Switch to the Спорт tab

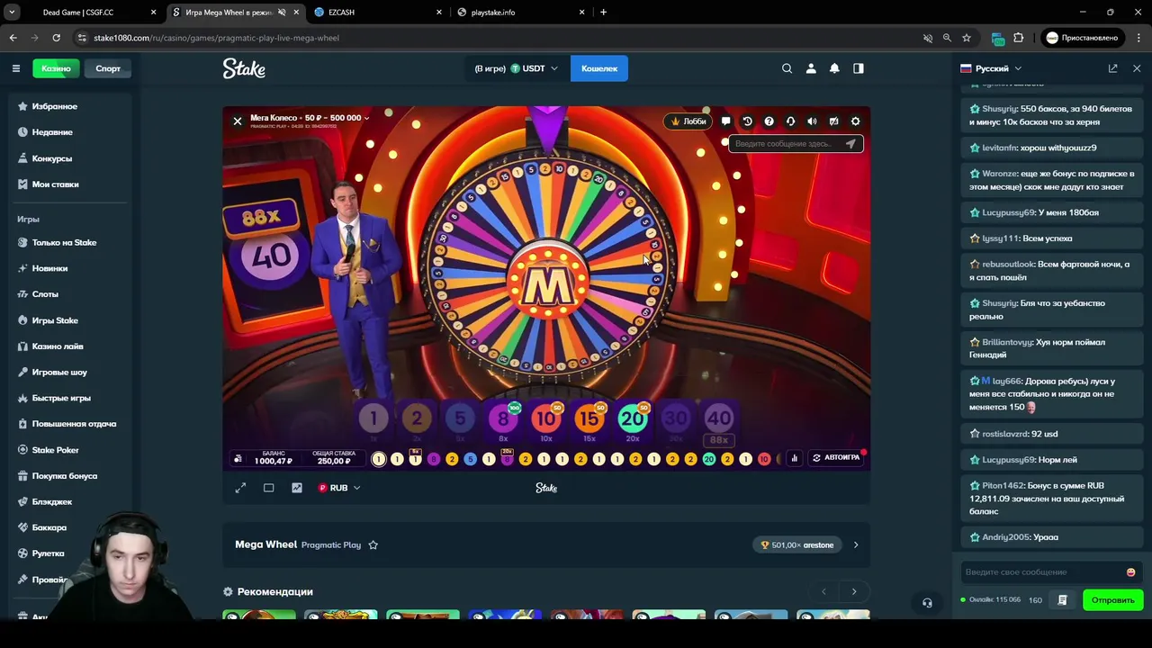(108, 68)
